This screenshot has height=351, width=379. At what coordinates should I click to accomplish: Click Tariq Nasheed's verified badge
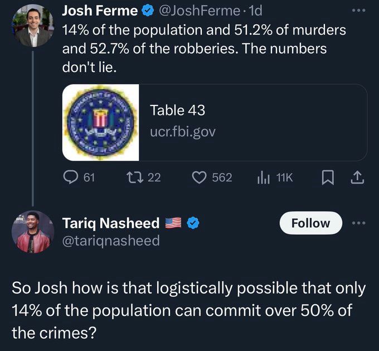[x=193, y=224]
